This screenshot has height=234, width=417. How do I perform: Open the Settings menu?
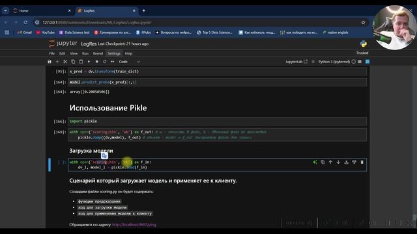tap(114, 53)
